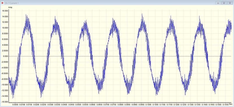
Task: Click the red app icon in title bar
Action: [2, 3]
